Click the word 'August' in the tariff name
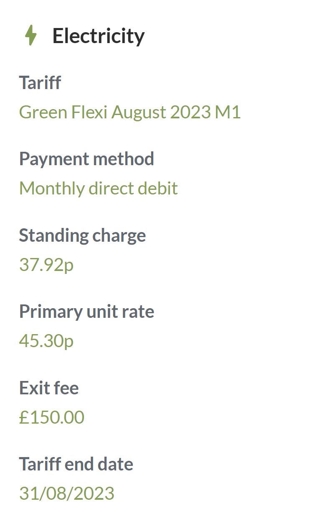This screenshot has height=529, width=335. (139, 112)
